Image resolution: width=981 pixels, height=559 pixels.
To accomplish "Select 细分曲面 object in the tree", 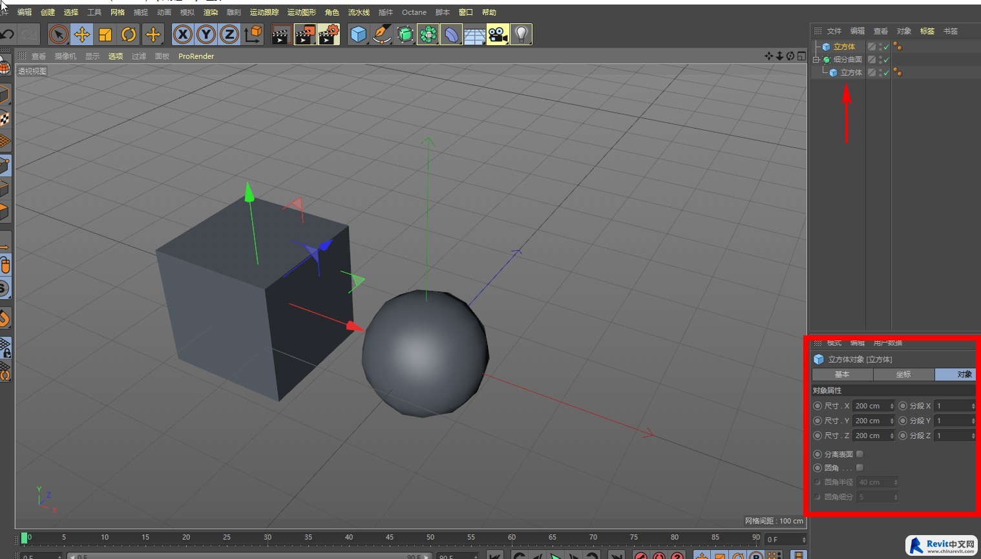I will 848,59.
